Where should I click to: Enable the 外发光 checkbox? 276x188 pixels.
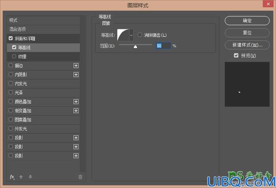click(10, 128)
